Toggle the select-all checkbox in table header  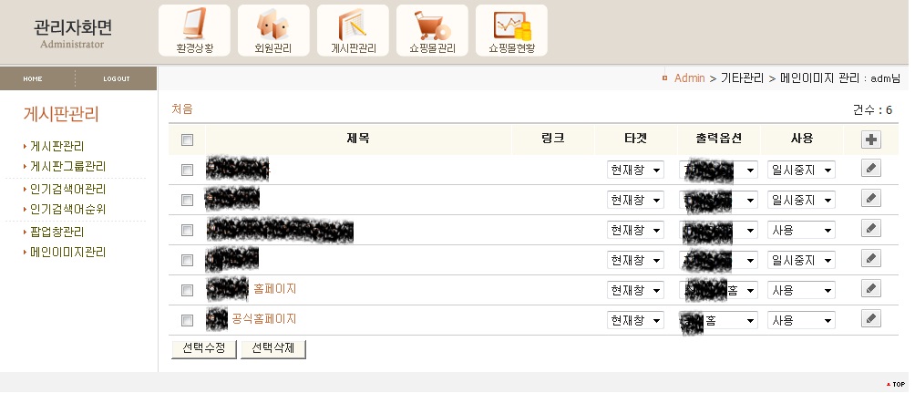[x=188, y=140]
